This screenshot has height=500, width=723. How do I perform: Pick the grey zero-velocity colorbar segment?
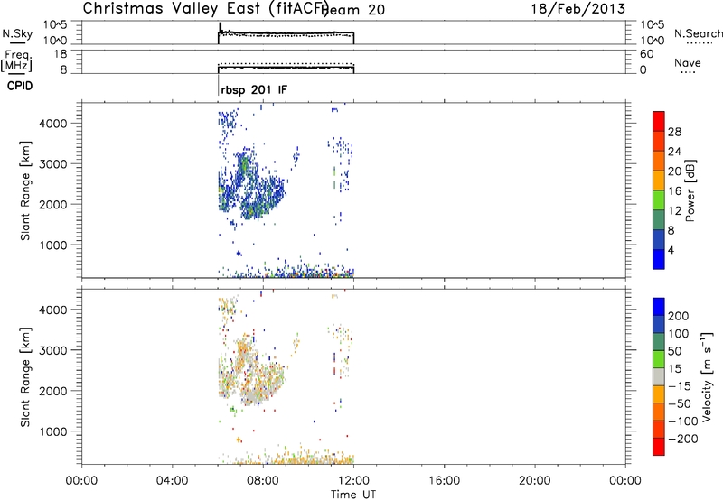tap(659, 376)
